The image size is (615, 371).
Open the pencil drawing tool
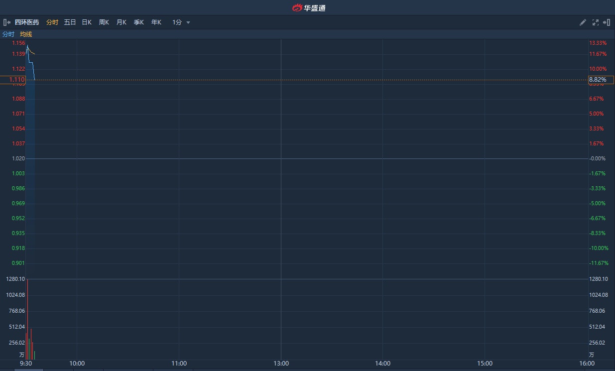click(x=583, y=22)
